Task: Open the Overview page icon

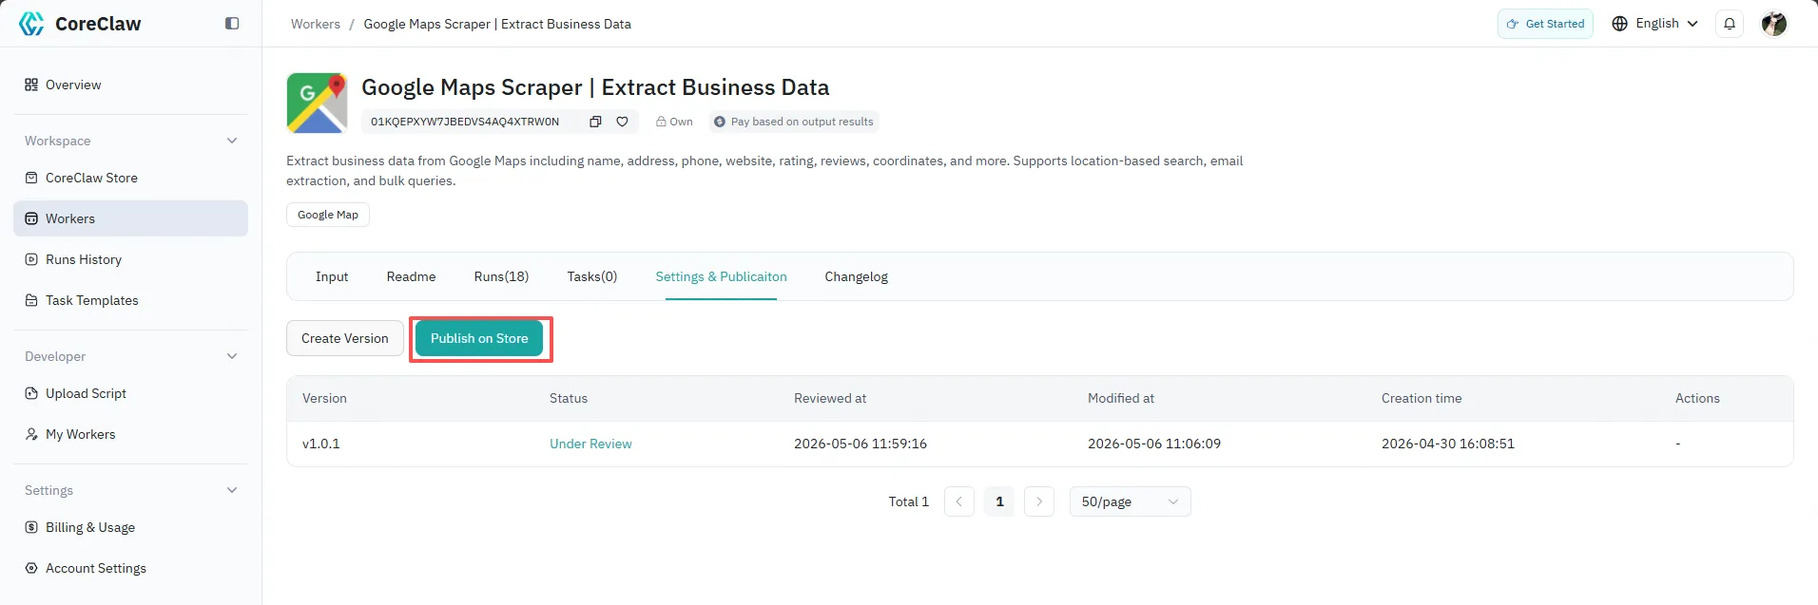Action: point(31,85)
